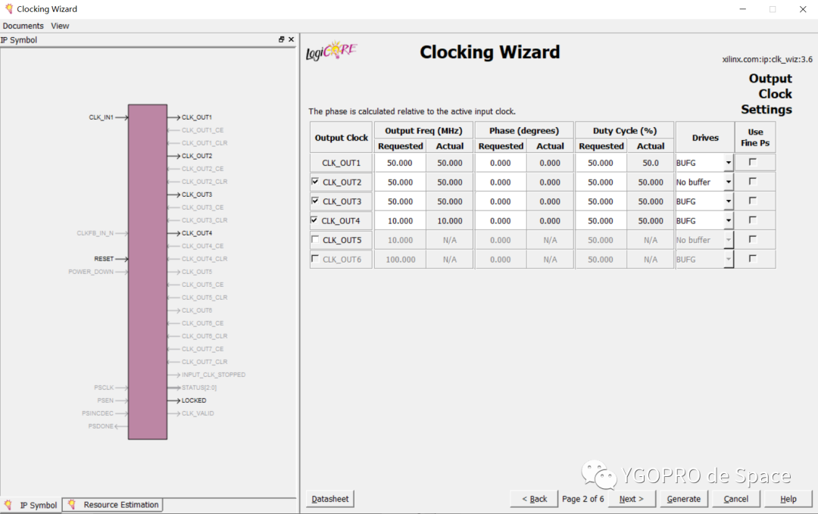Edit CLK_OUT4 requested duty cycle field
Screen dimensions: 818x514
(601, 220)
